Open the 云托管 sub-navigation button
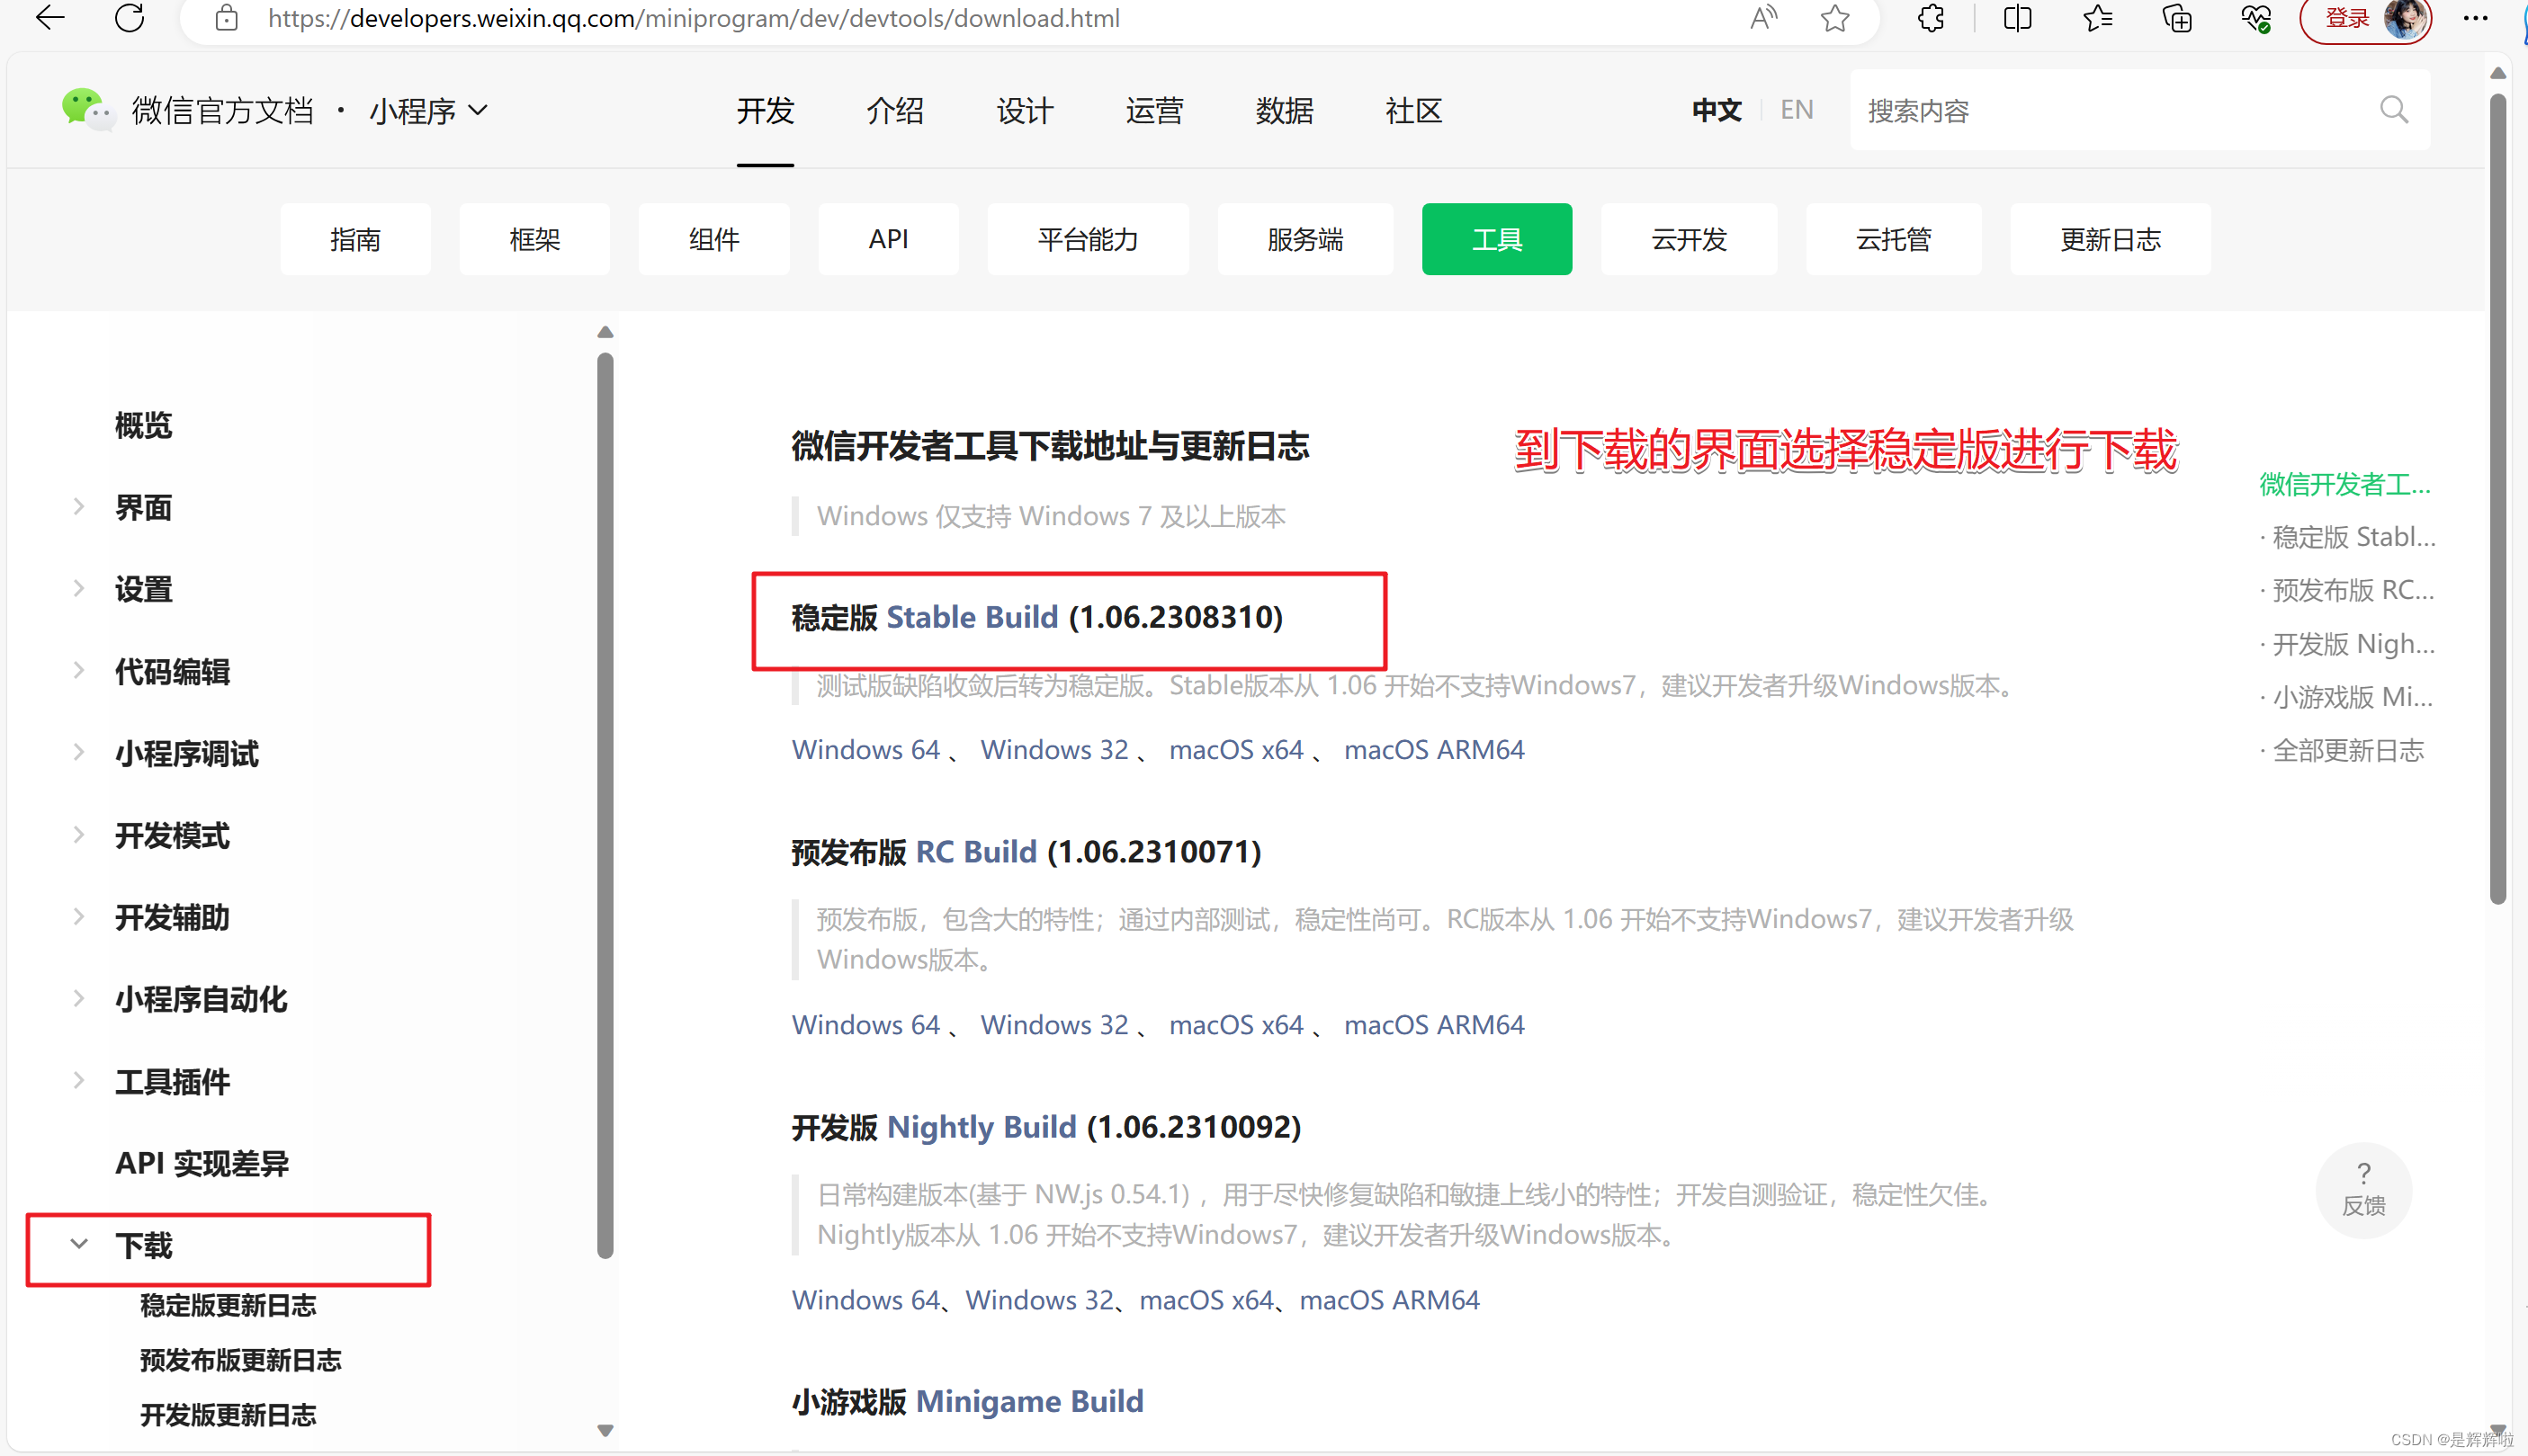The image size is (2528, 1456). [1893, 239]
